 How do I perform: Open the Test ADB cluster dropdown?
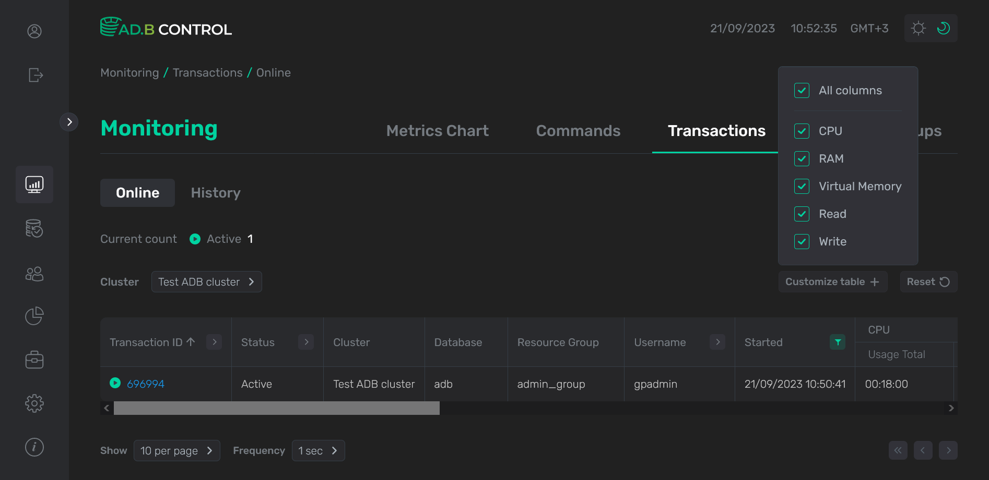click(206, 282)
